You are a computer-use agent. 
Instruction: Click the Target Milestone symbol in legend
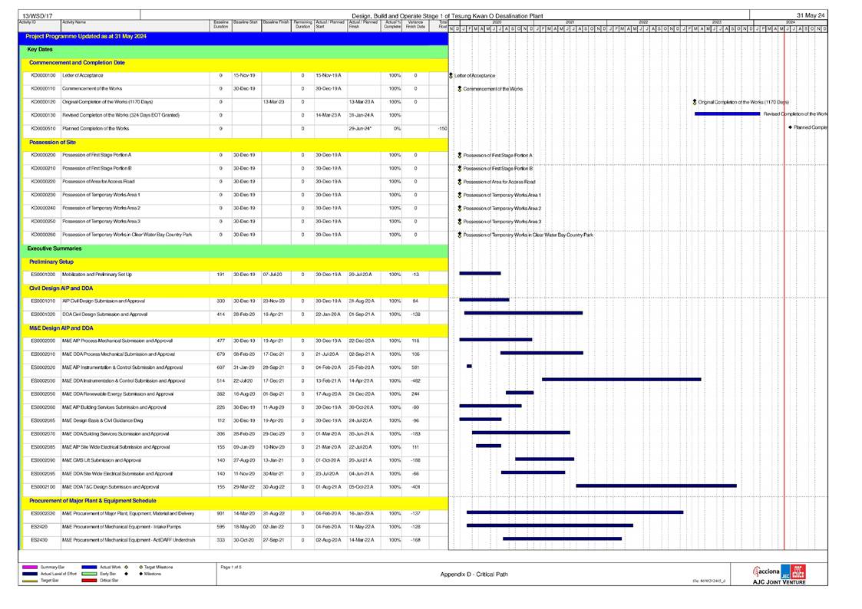[140, 566]
